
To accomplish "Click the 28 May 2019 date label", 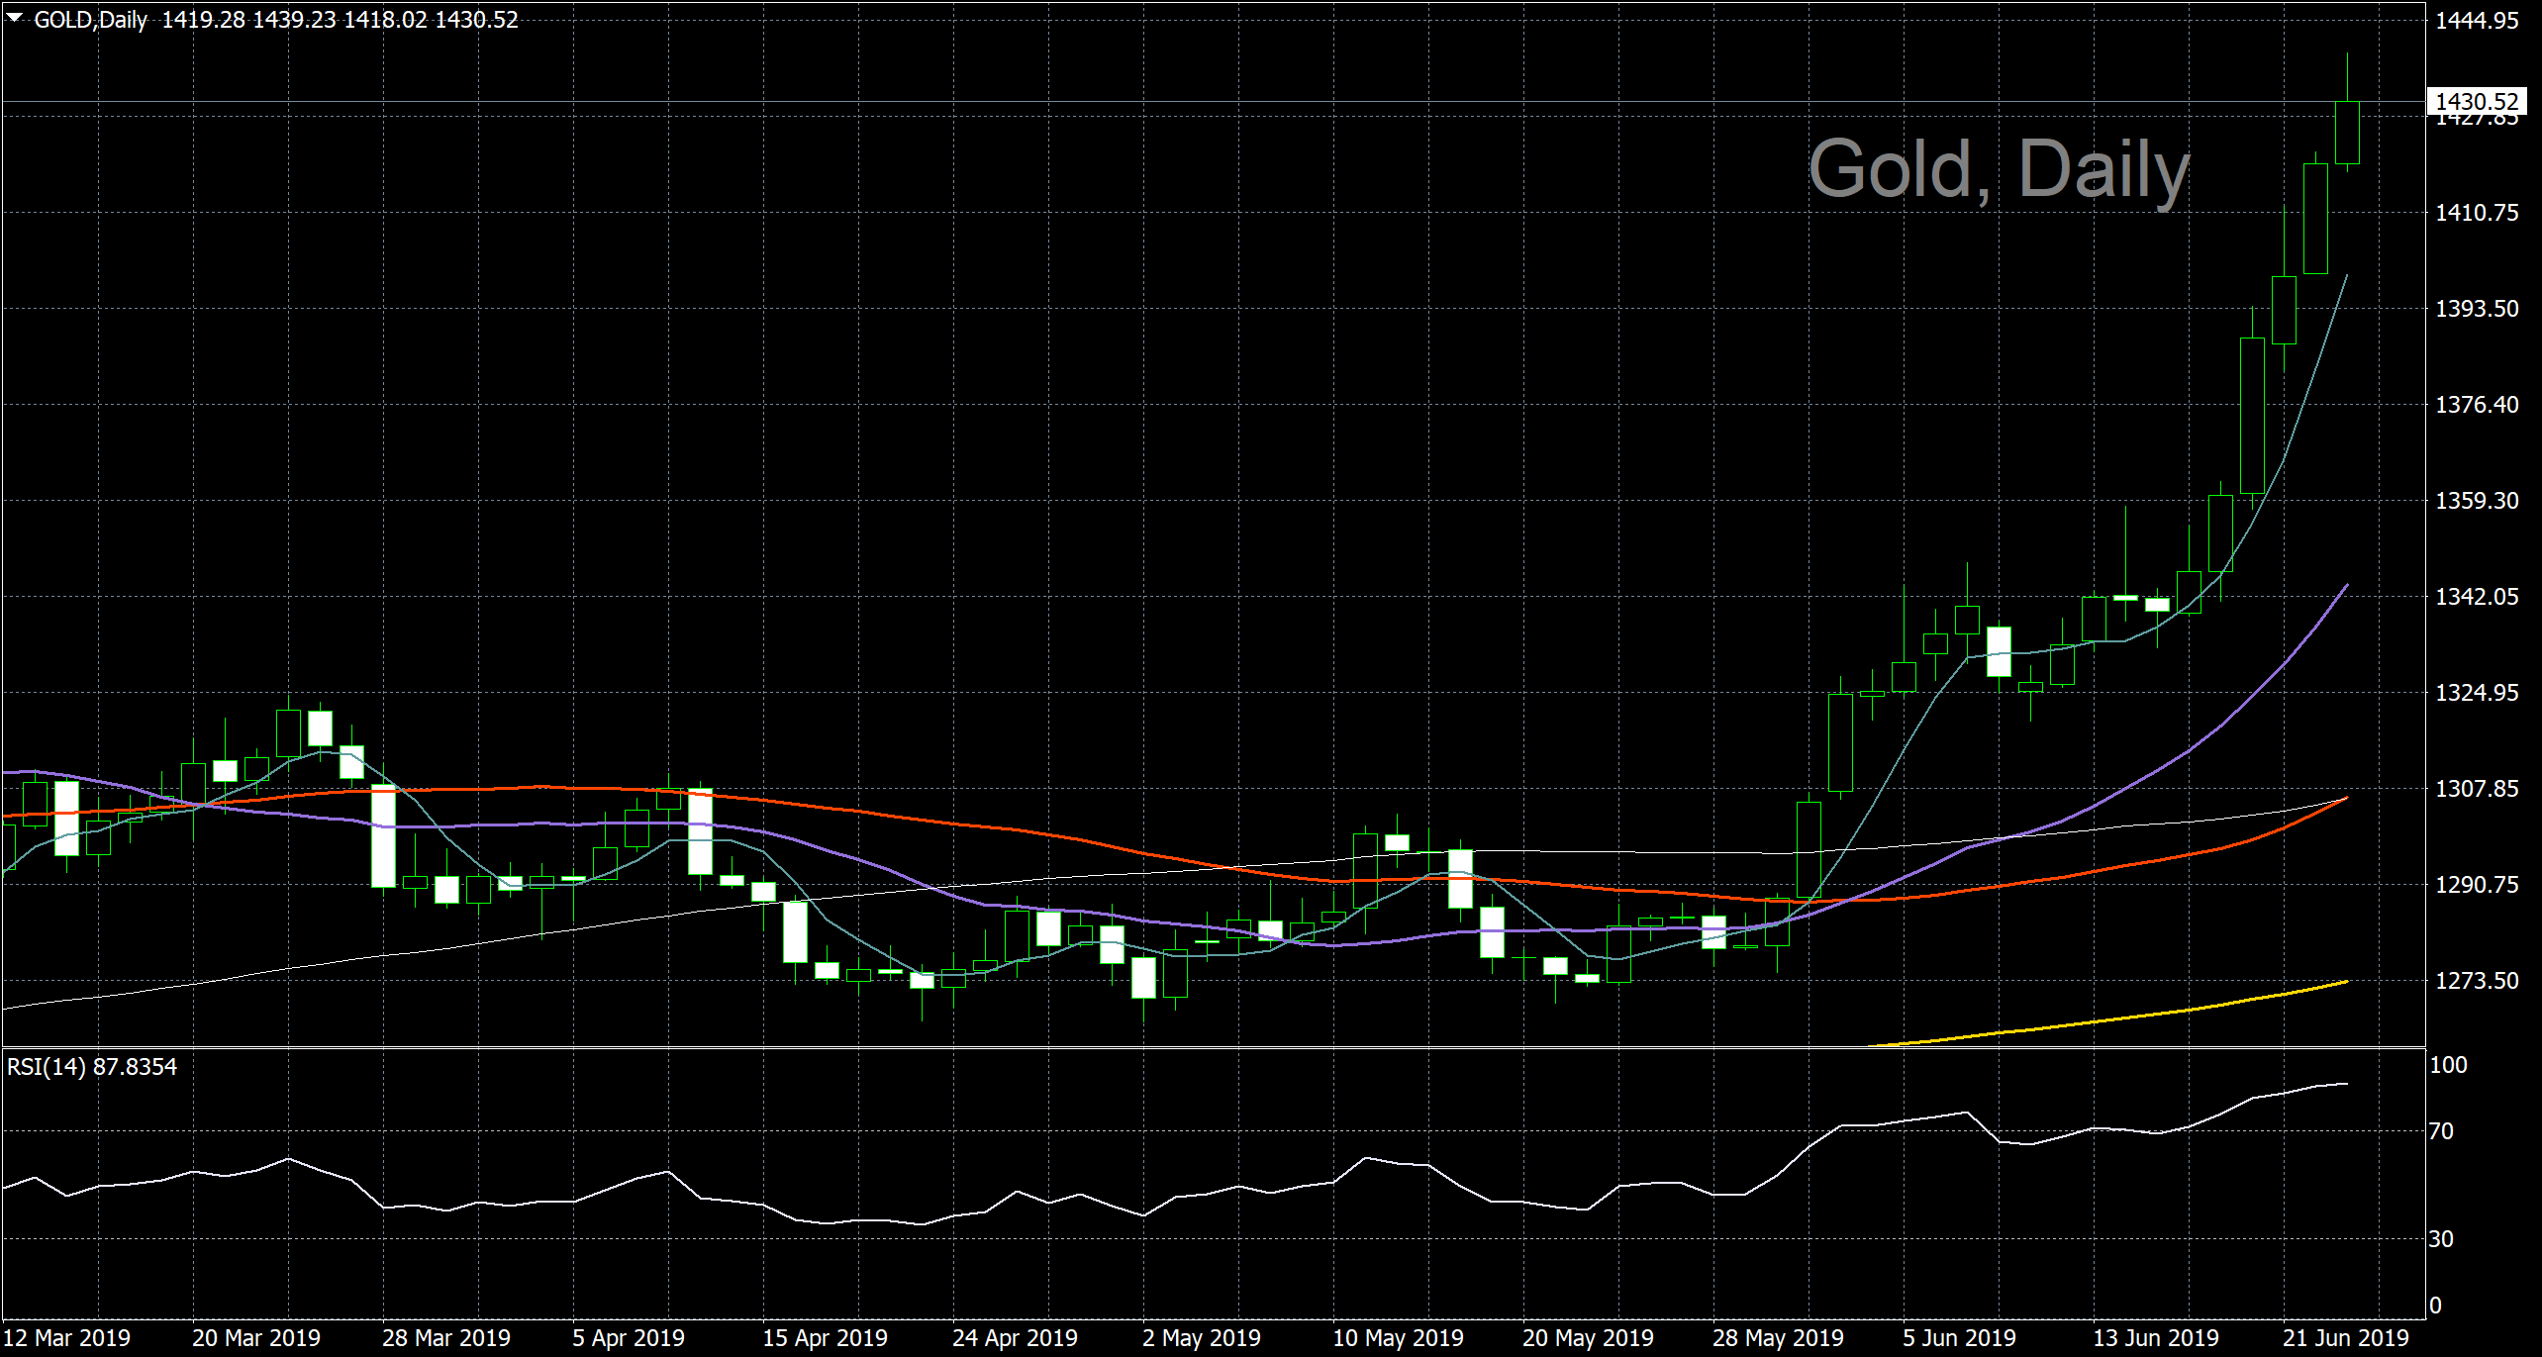I will pyautogui.click(x=1778, y=1338).
